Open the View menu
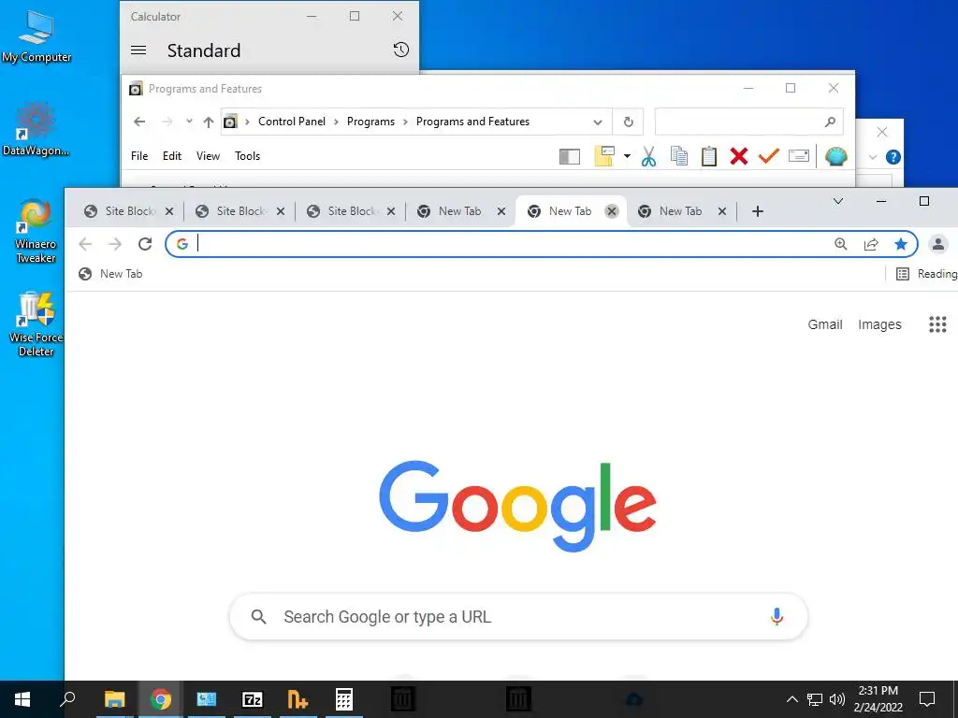Viewport: 958px width, 718px height. tap(208, 156)
